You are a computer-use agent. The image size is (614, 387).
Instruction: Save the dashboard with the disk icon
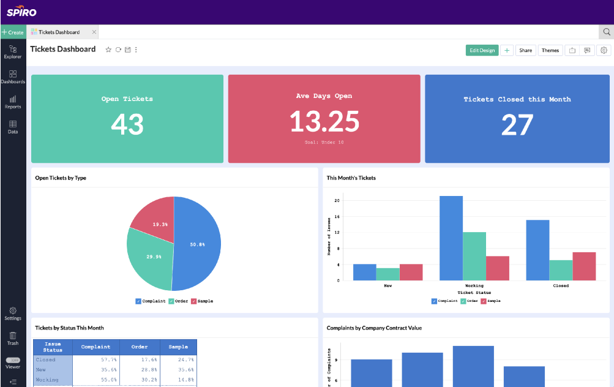tap(128, 50)
